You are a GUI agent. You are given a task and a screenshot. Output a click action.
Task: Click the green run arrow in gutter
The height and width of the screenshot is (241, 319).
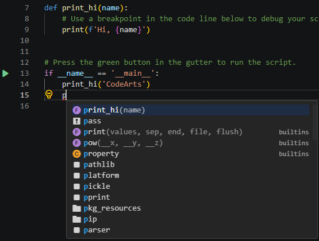[6, 73]
